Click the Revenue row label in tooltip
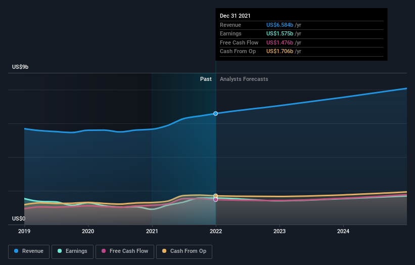This screenshot has width=415, height=265. click(x=230, y=25)
